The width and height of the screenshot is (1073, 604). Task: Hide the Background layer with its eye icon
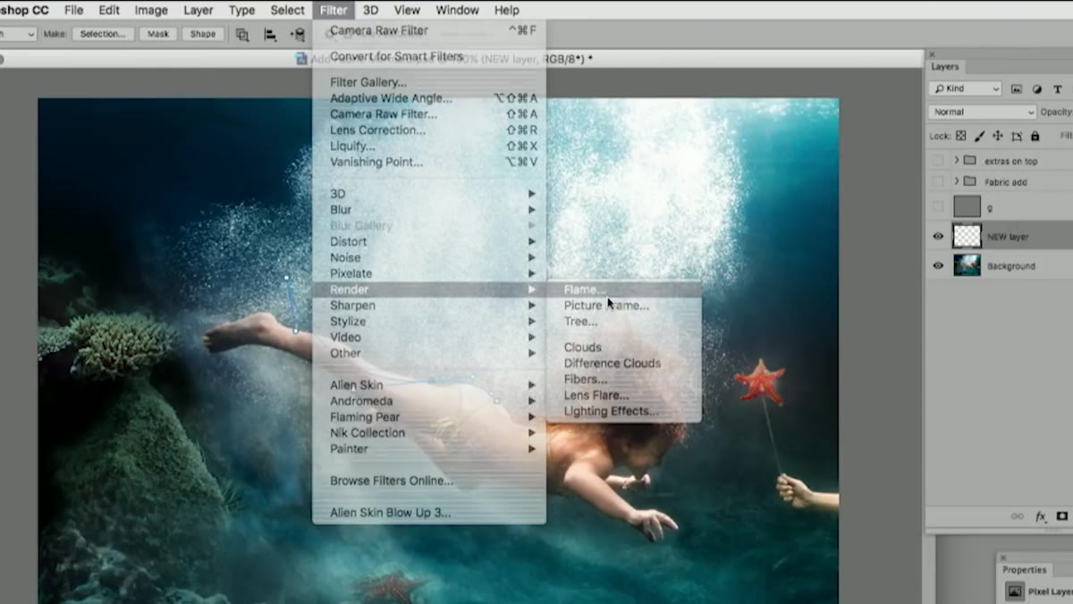938,265
